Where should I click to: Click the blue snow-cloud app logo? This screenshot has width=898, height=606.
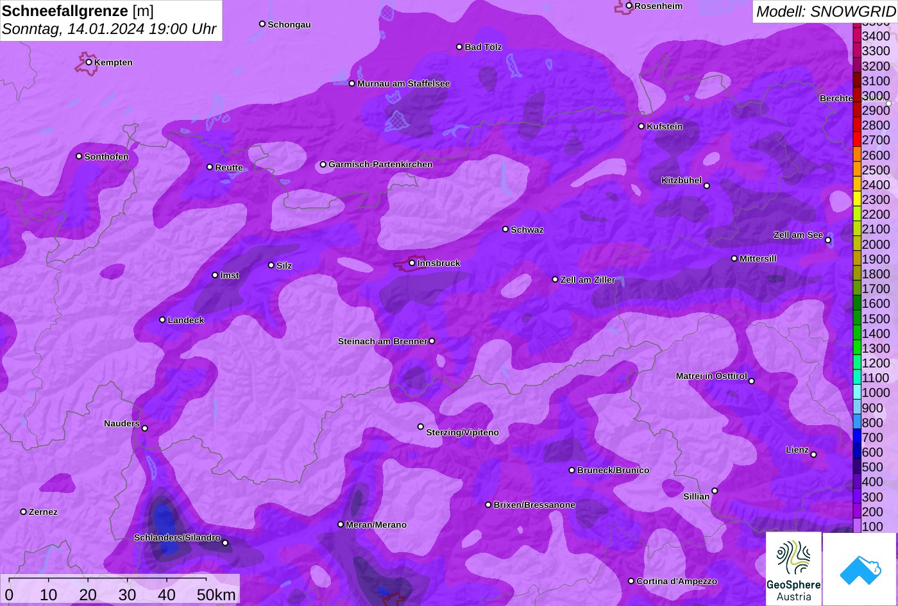(x=860, y=569)
